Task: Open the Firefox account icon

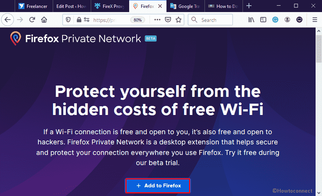Action: [x=287, y=20]
